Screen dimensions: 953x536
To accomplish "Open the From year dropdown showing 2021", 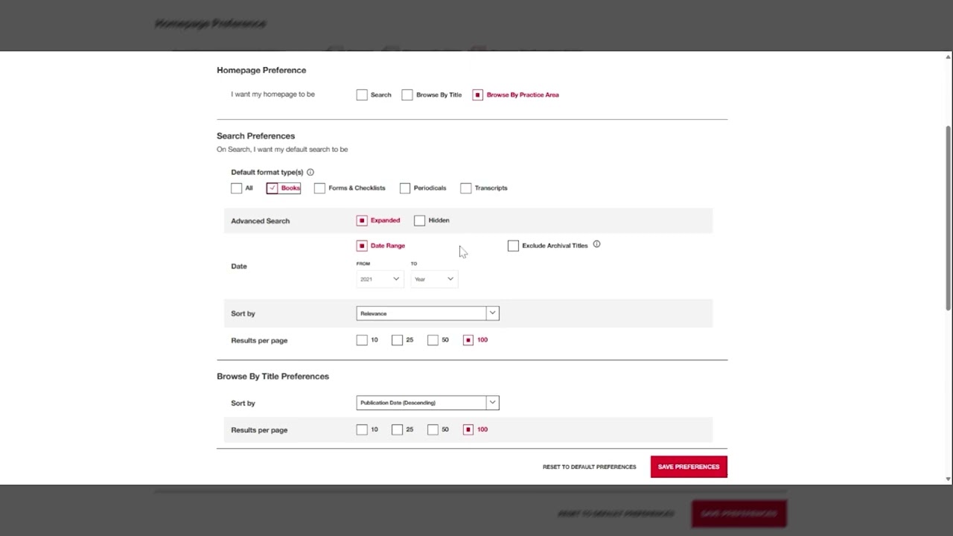I will (379, 279).
